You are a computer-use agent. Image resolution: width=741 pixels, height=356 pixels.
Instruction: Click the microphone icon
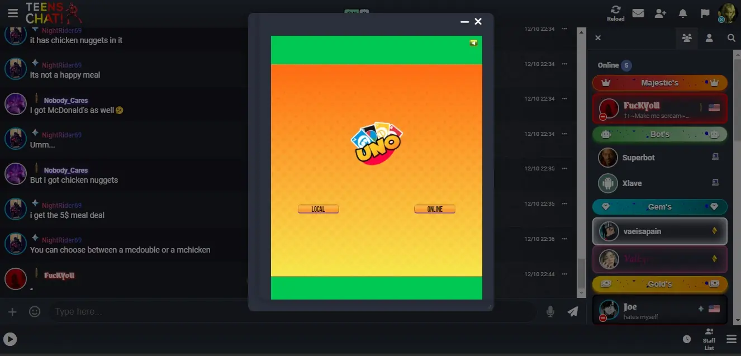550,312
